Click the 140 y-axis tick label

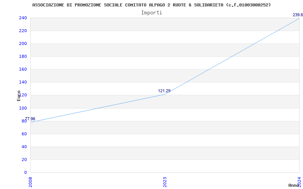(x=23, y=82)
